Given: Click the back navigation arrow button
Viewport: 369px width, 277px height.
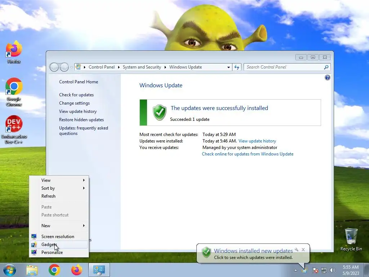Looking at the screenshot, I should tap(54, 67).
